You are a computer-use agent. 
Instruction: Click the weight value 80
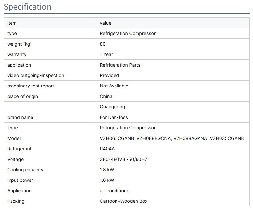103,44
